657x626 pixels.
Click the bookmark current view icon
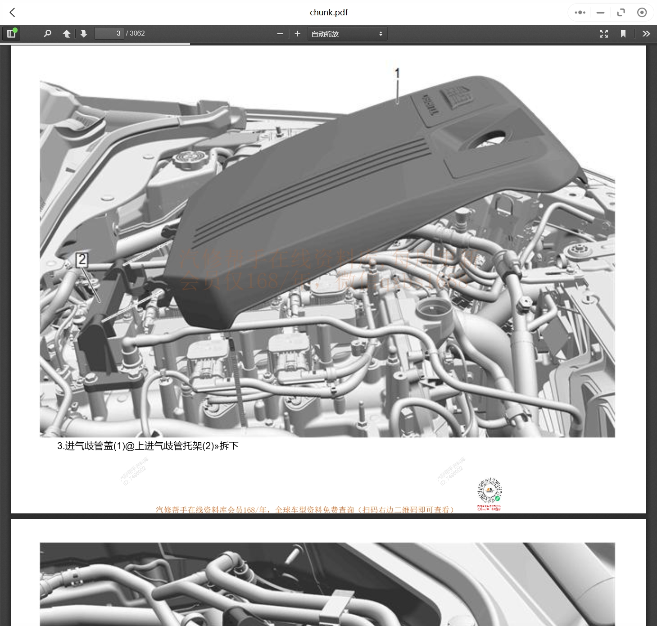pos(623,34)
